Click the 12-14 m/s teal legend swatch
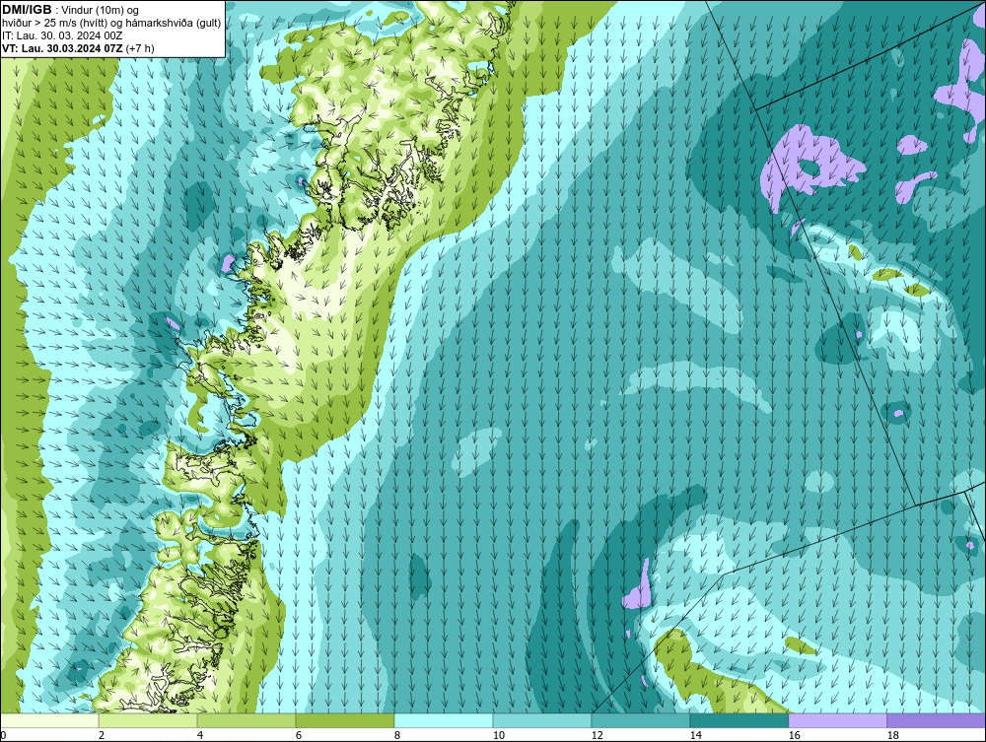The width and height of the screenshot is (986, 742). click(x=641, y=720)
